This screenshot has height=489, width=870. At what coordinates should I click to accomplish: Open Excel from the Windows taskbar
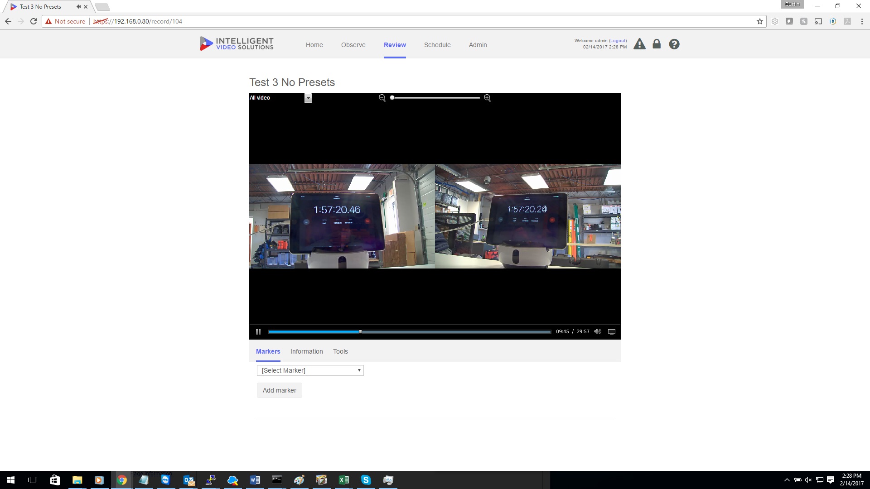(x=343, y=480)
